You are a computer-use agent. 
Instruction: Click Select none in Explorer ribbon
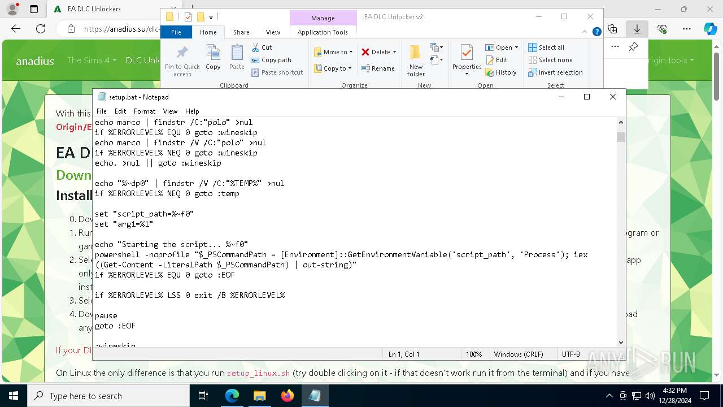click(550, 60)
